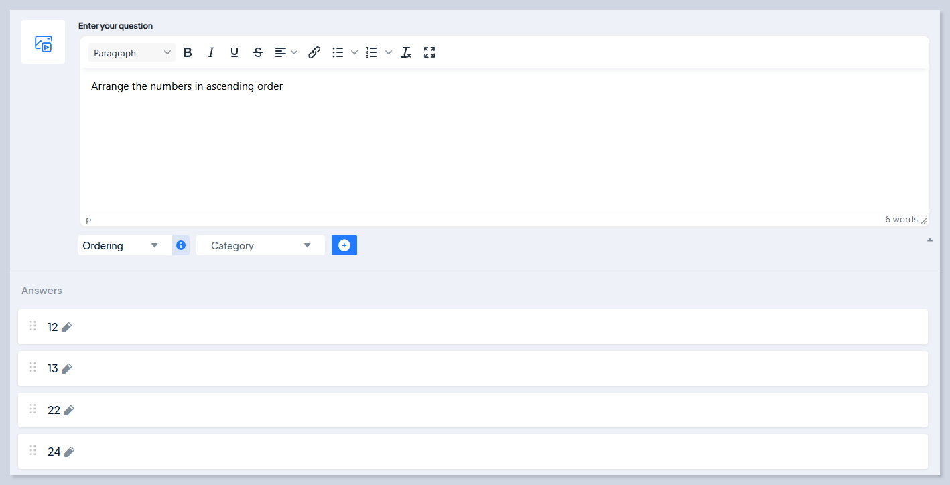
Task: Expand bullet list style options arrow
Action: point(354,52)
